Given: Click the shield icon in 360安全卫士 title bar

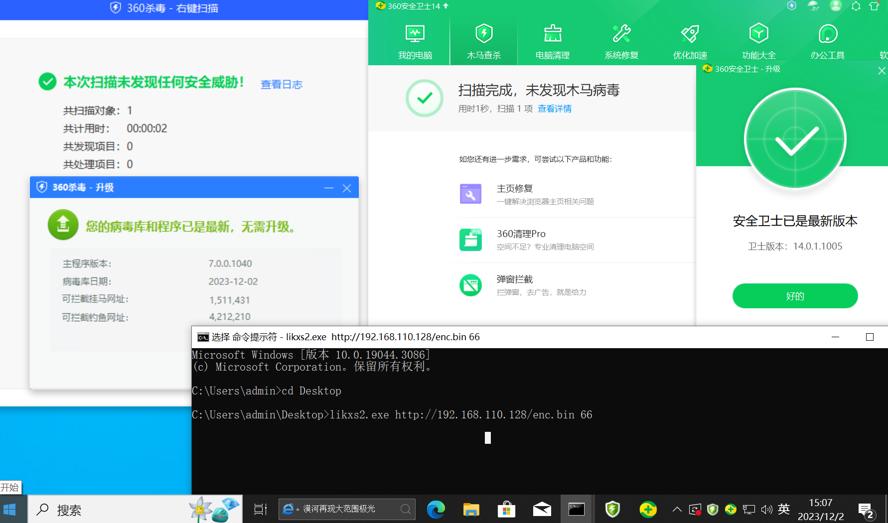Looking at the screenshot, I should 792,6.
